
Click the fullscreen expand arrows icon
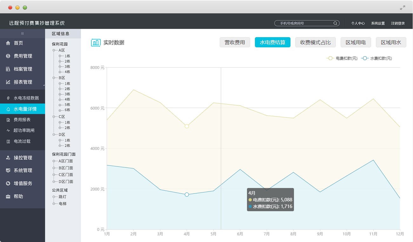coord(403,8)
